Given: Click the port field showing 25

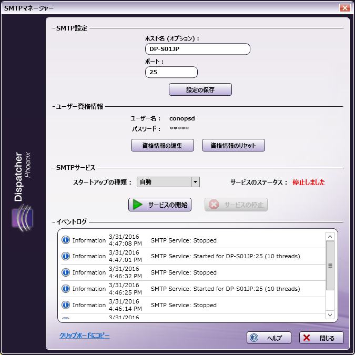Looking at the screenshot, I should tap(171, 72).
